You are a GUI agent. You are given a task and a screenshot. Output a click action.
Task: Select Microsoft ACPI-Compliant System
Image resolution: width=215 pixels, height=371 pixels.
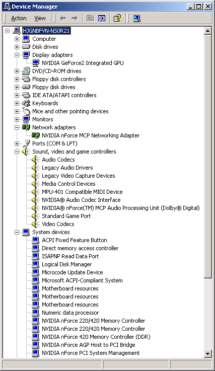[x=82, y=280]
